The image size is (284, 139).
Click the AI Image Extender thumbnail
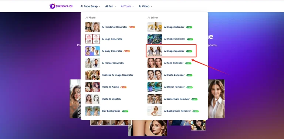(x=155, y=27)
